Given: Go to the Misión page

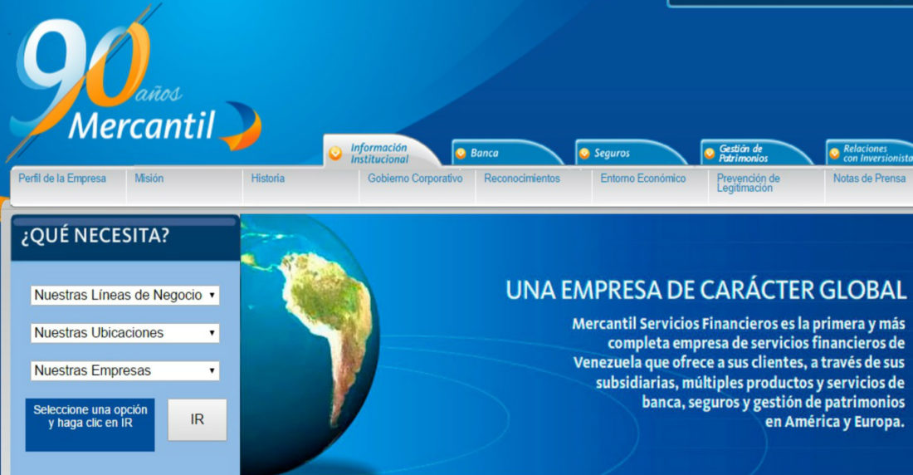Looking at the screenshot, I should click(149, 179).
